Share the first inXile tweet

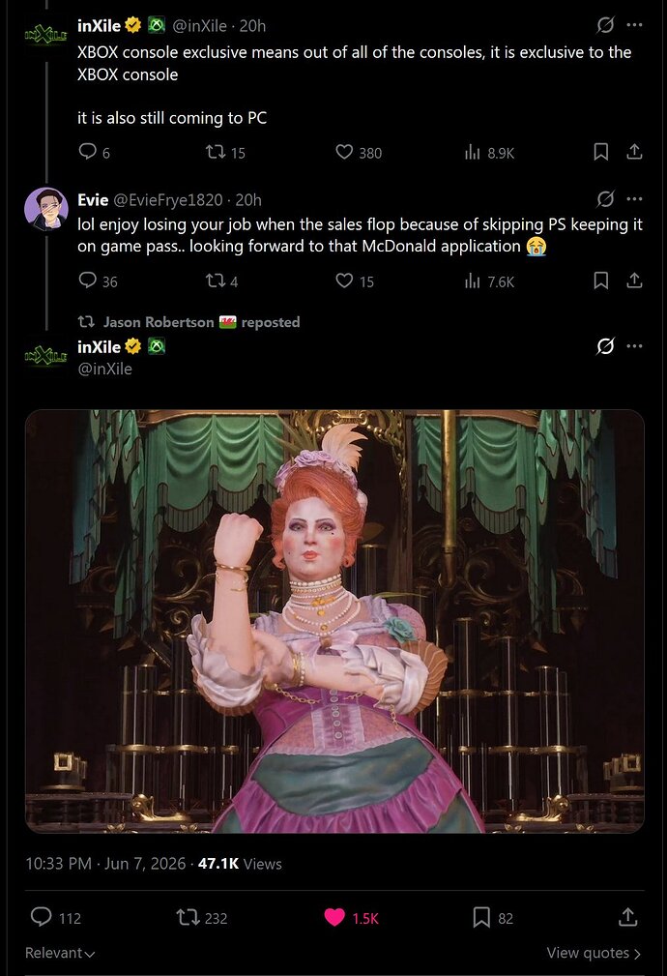click(634, 151)
